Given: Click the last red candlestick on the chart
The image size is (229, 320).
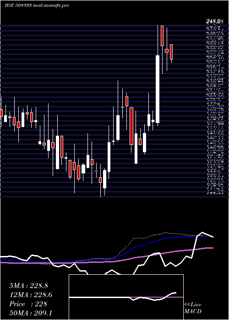Looking at the screenshot, I should click(171, 52).
